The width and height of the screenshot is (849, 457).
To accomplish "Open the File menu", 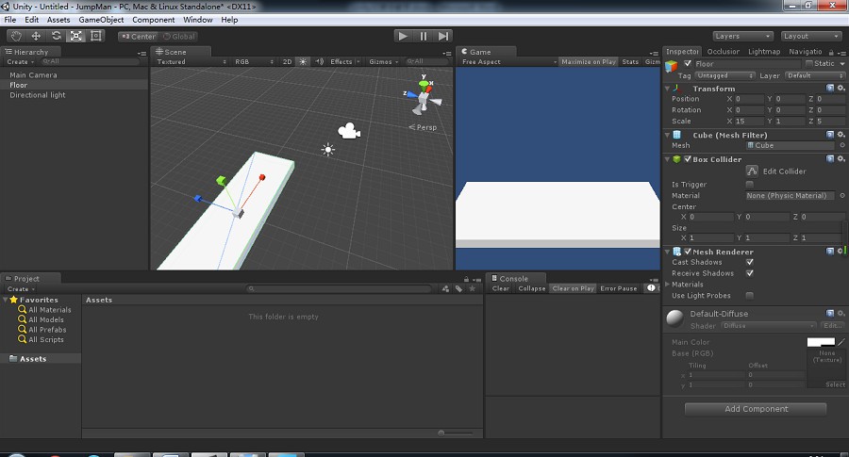I will 9,20.
